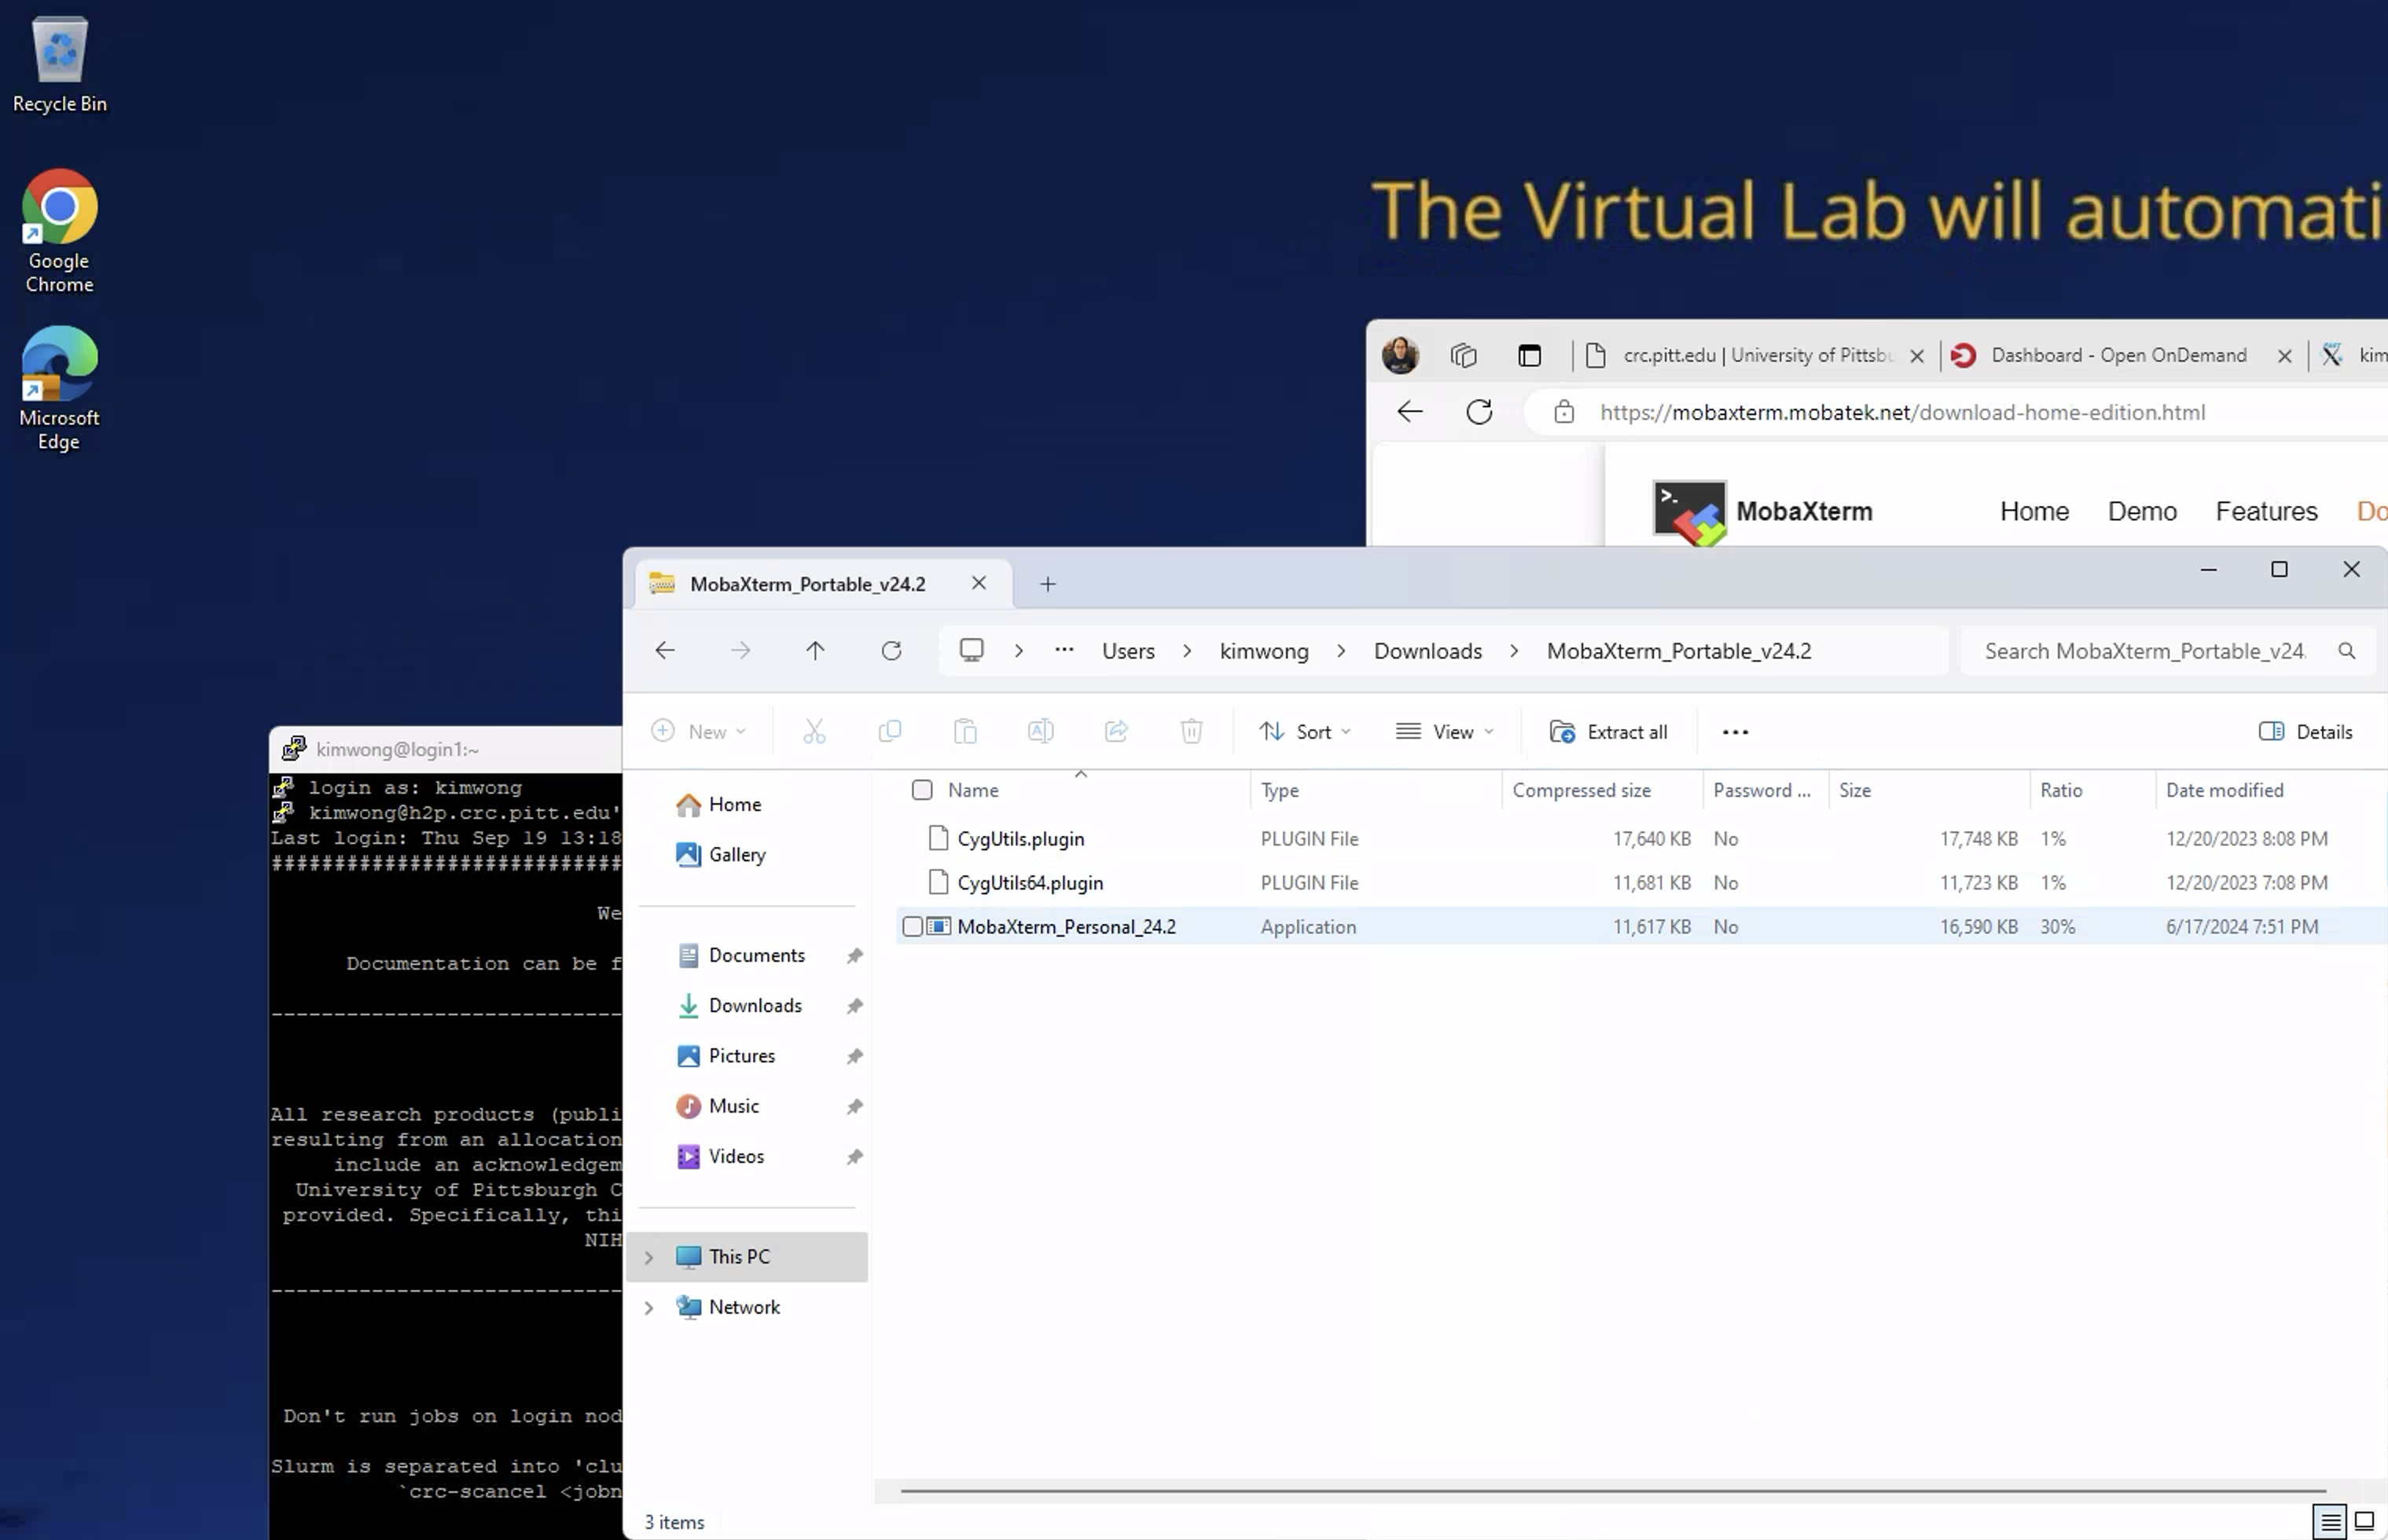Click the PC icon in Explorer address bar
The width and height of the screenshot is (2388, 1540).
pos(972,650)
